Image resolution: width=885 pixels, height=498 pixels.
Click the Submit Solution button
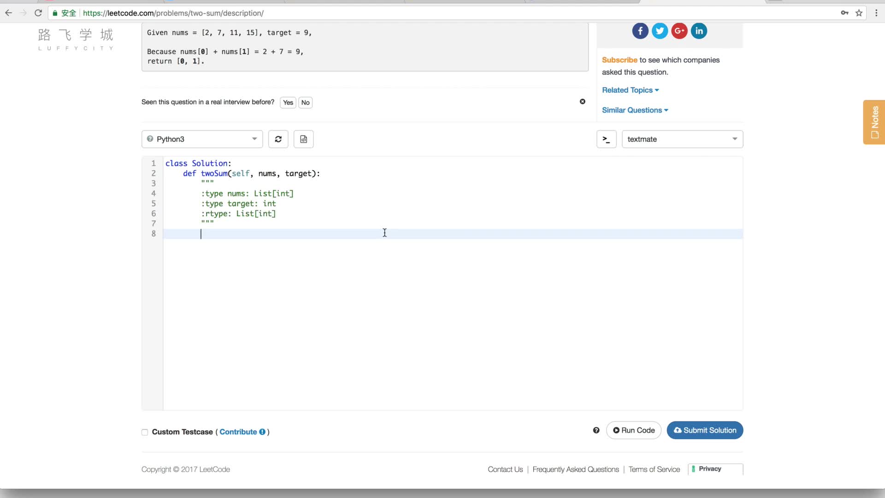(705, 430)
